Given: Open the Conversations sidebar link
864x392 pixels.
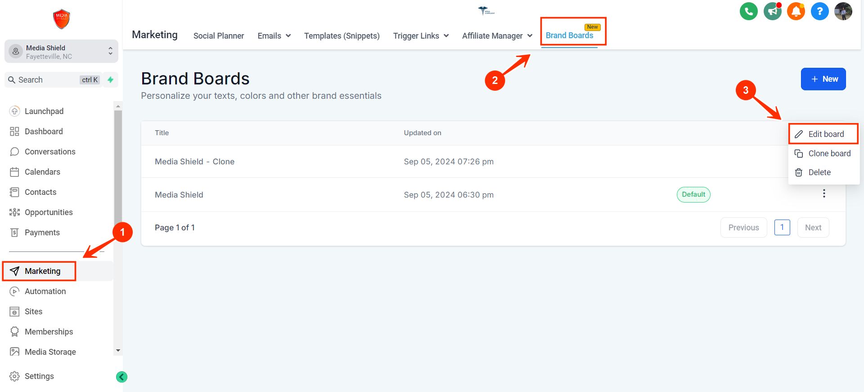Looking at the screenshot, I should (50, 151).
